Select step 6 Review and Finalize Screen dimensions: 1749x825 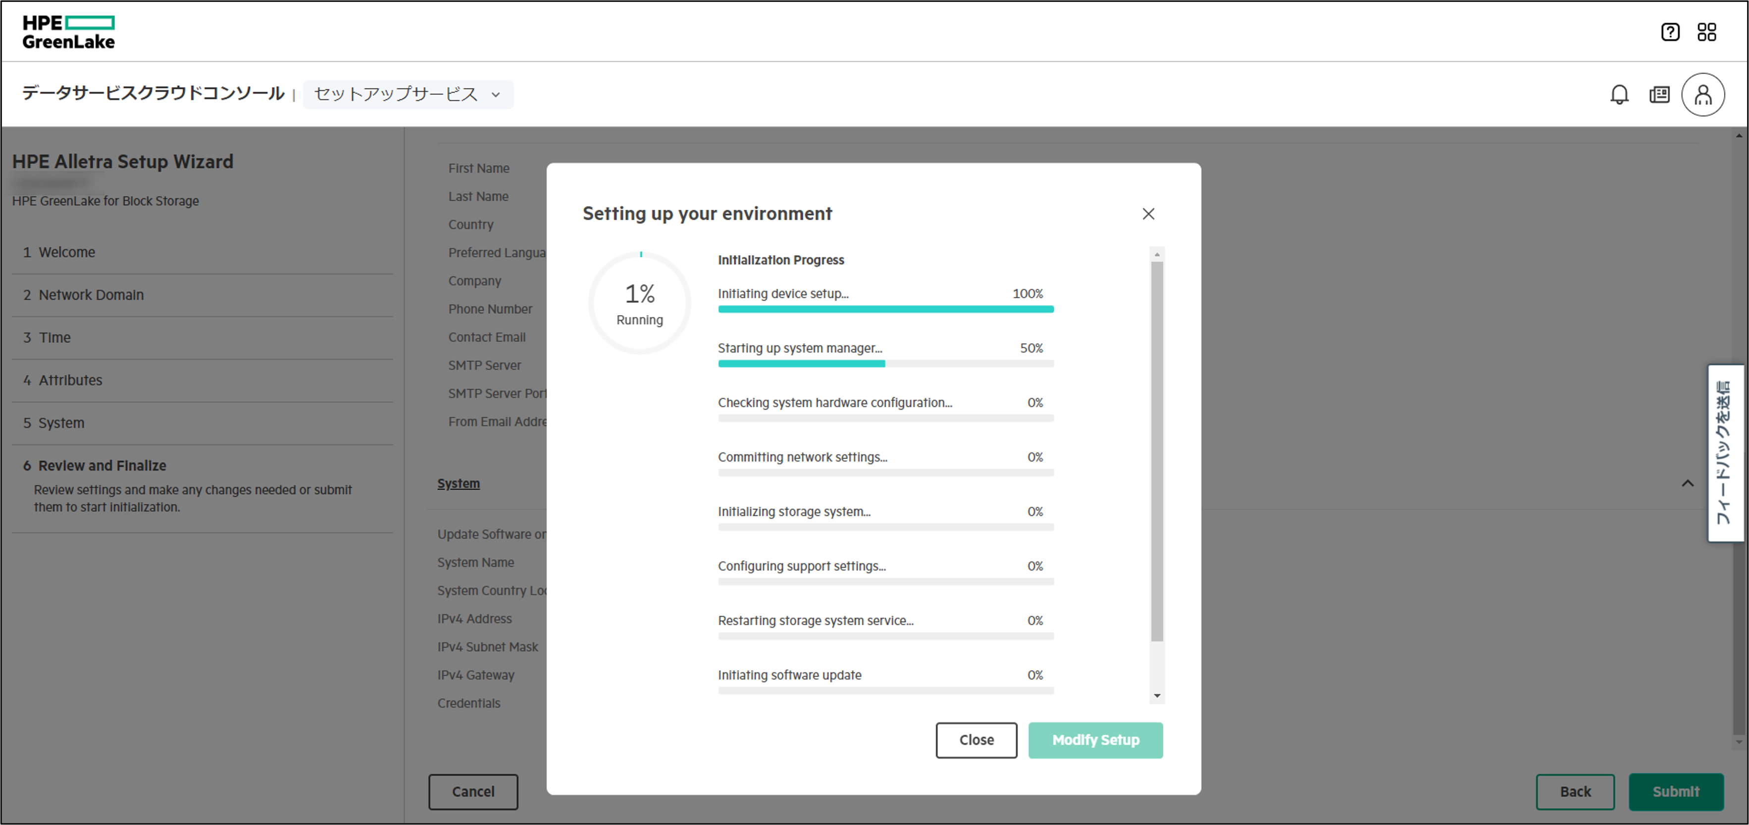[x=203, y=488]
